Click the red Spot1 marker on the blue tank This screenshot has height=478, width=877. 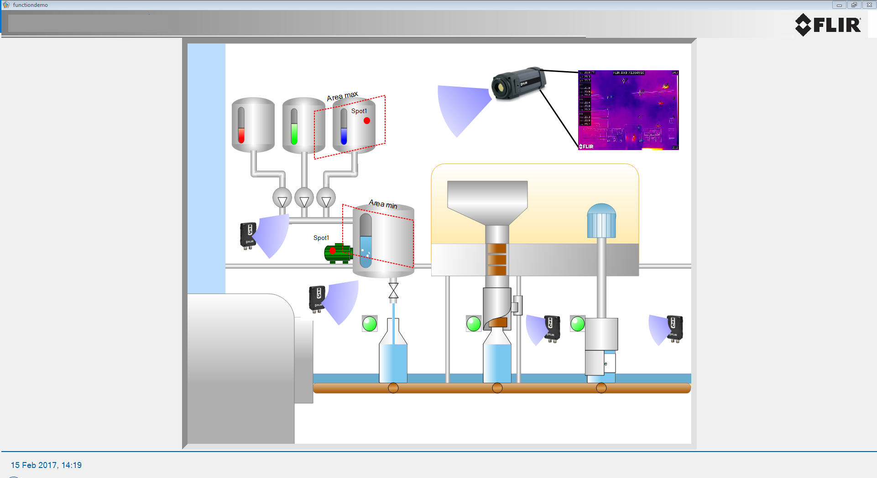point(367,121)
